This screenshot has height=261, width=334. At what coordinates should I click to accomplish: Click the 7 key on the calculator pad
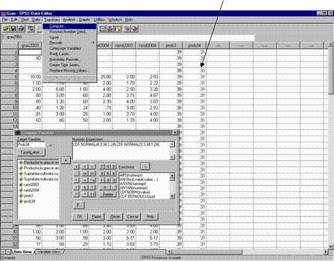coord(102,167)
